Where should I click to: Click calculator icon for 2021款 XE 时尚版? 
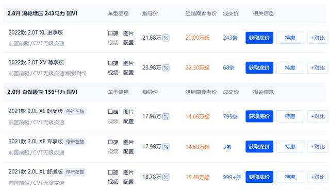coord(166,116)
